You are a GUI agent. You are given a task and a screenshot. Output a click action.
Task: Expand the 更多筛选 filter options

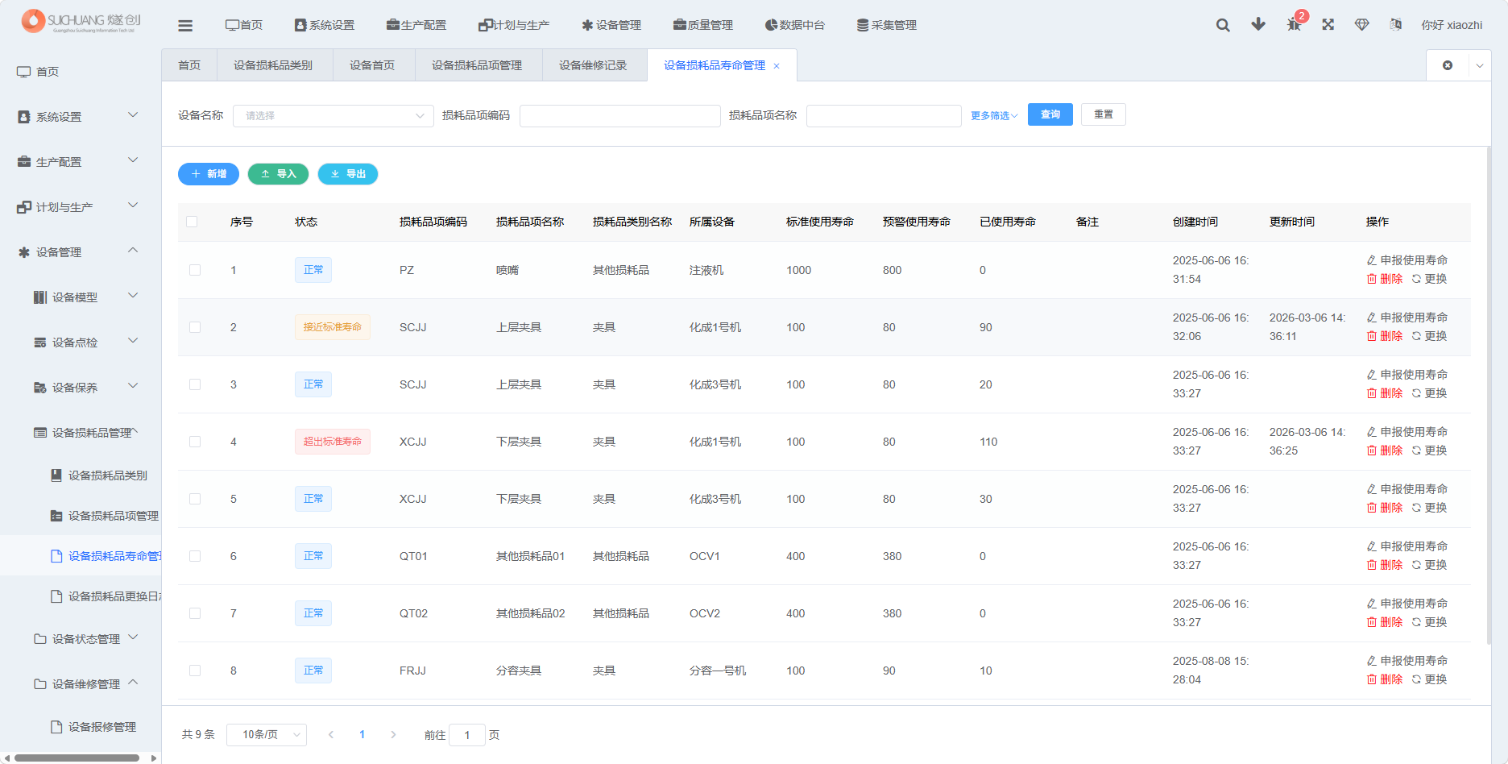tap(994, 116)
